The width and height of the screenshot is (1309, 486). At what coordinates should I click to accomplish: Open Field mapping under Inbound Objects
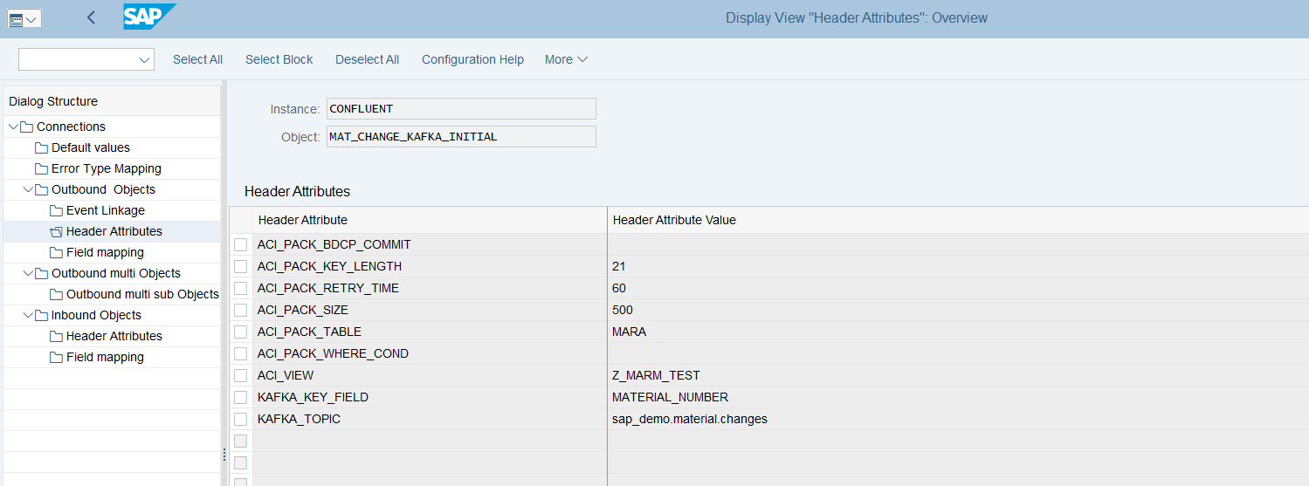(105, 357)
